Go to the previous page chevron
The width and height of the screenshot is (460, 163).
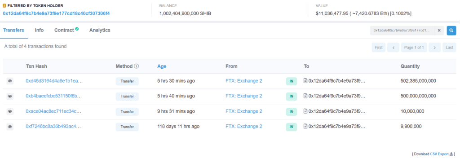pyautogui.click(x=393, y=48)
